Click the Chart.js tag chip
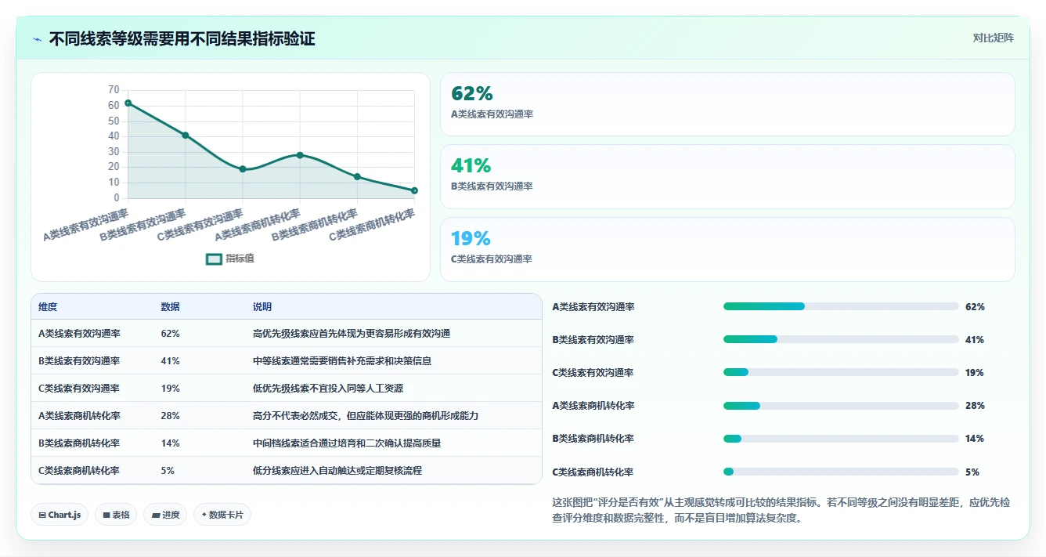 click(60, 515)
